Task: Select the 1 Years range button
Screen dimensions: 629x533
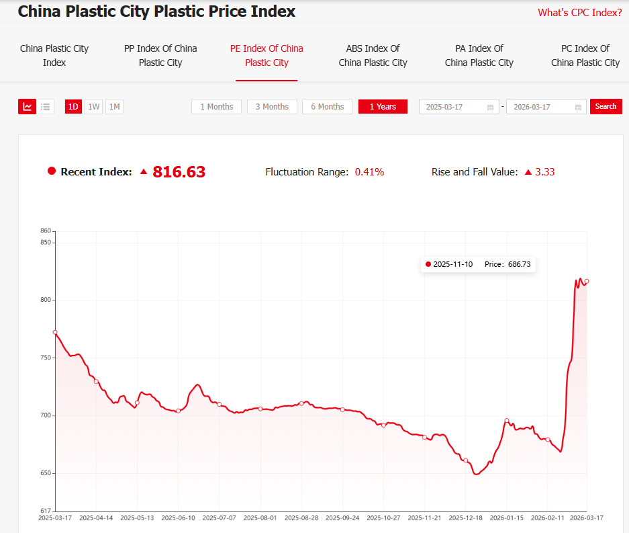Action: 383,106
